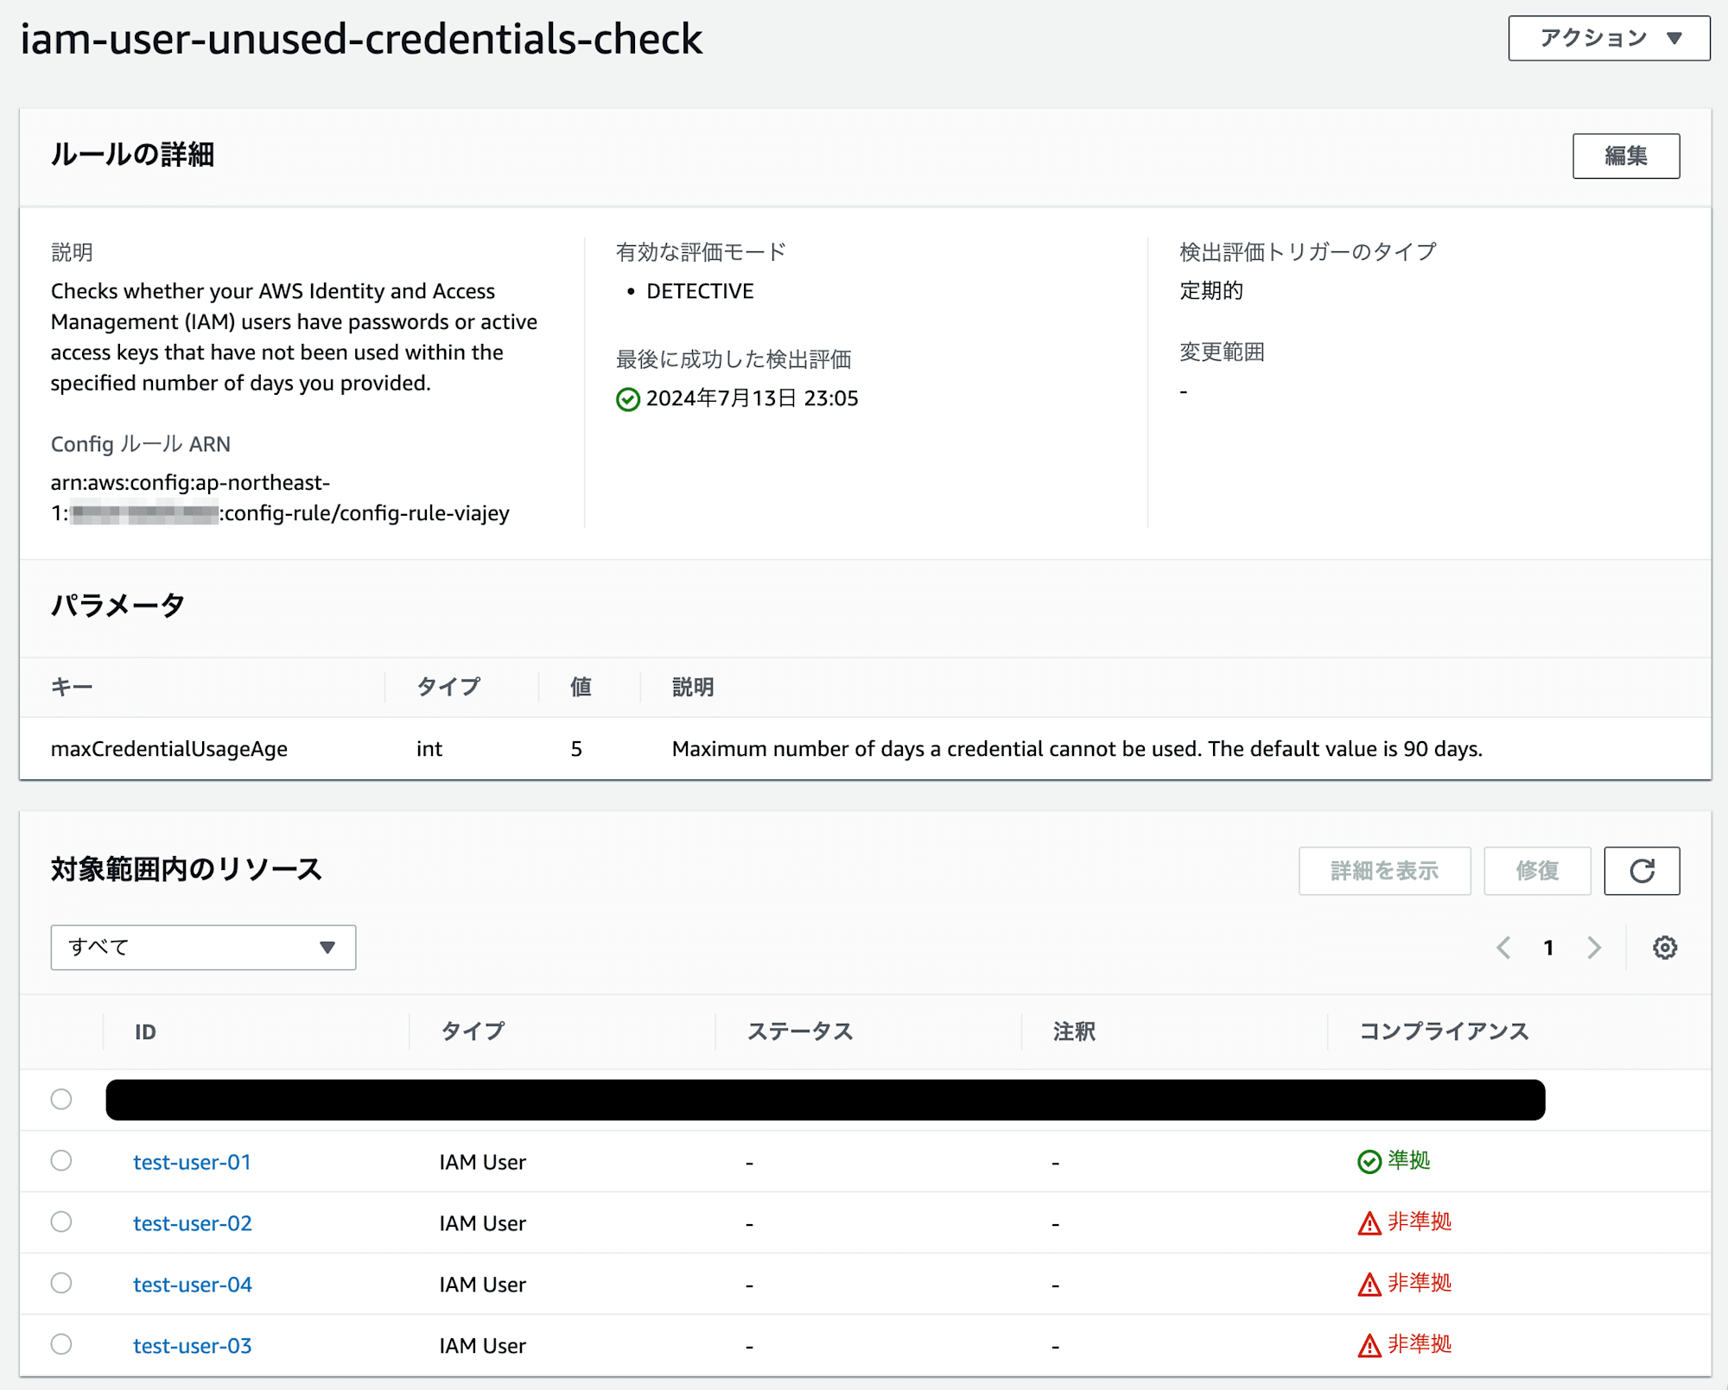Image resolution: width=1728 pixels, height=1390 pixels.
Task: Click the ステータス column header
Action: pyautogui.click(x=800, y=1031)
